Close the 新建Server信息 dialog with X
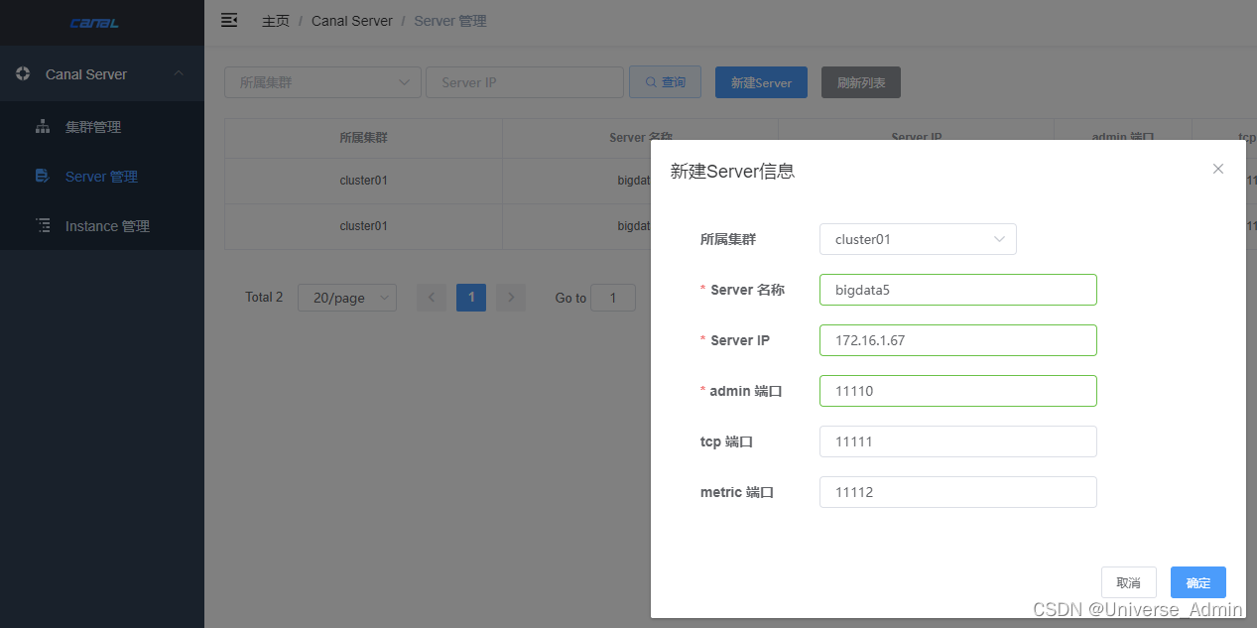 [x=1218, y=169]
